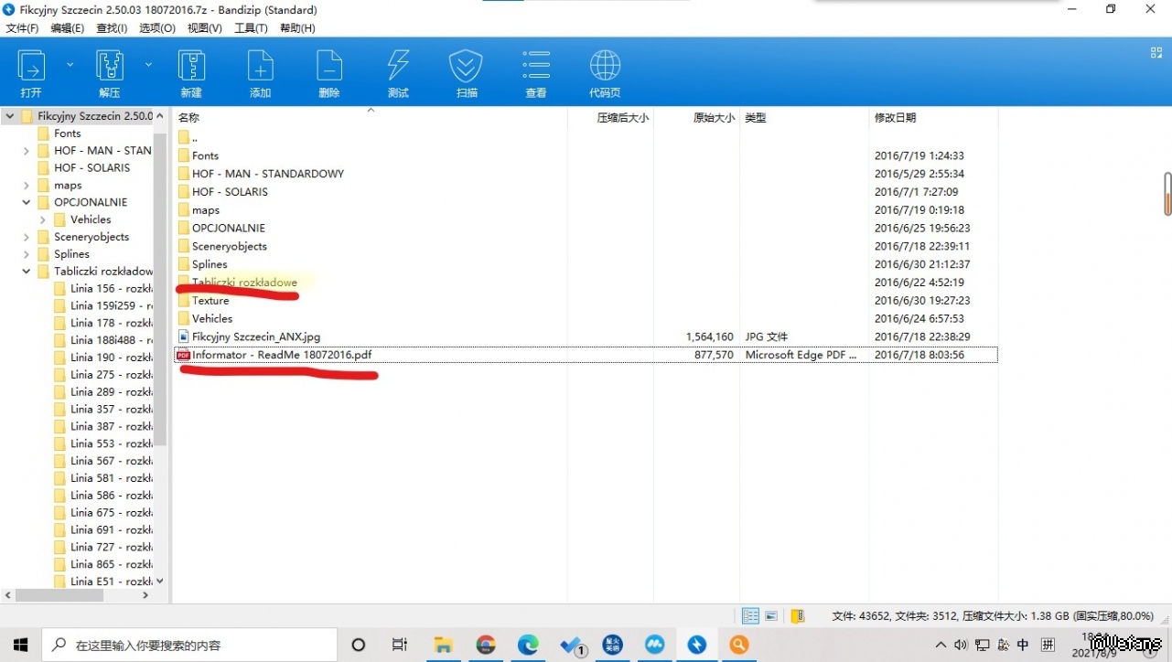1172x662 pixels.
Task: Open dropdown arrow next to 解压 button
Action: 148,65
